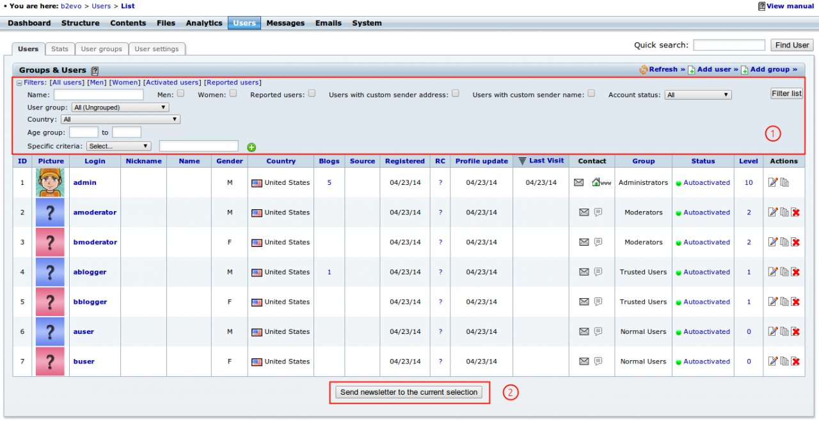Sort the table by Login column
Screen dimensions: 819x421
(x=95, y=161)
